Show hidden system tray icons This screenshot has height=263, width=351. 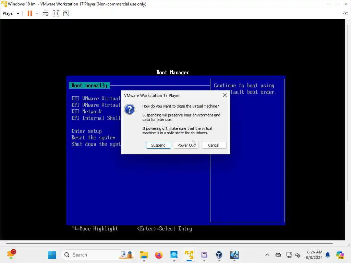tap(267, 255)
